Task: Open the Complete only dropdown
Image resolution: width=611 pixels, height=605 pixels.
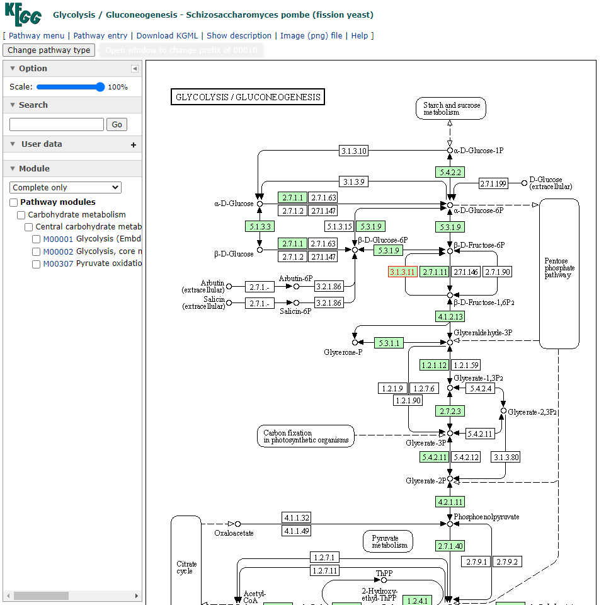Action: [66, 188]
